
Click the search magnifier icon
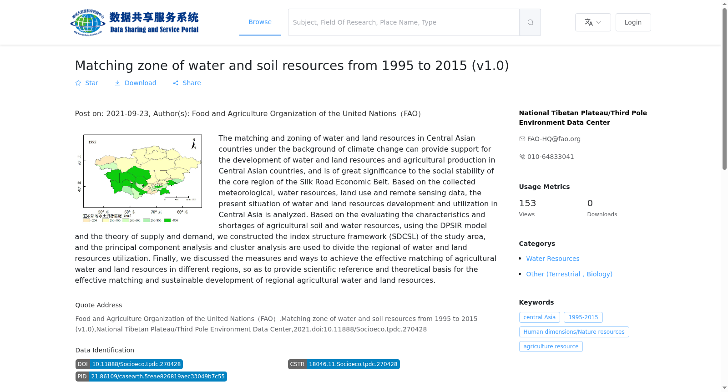530,22
